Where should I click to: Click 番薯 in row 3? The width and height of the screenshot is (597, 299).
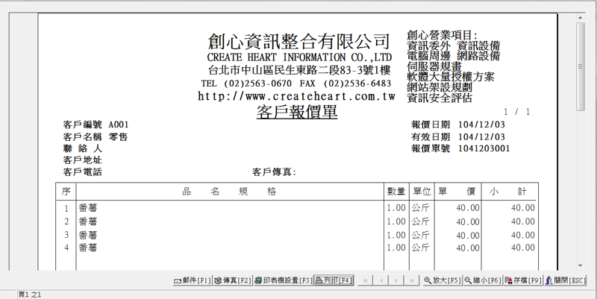88,235
